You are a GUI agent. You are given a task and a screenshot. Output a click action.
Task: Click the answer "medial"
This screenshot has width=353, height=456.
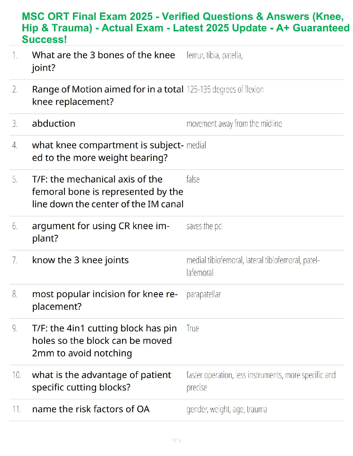196,145
